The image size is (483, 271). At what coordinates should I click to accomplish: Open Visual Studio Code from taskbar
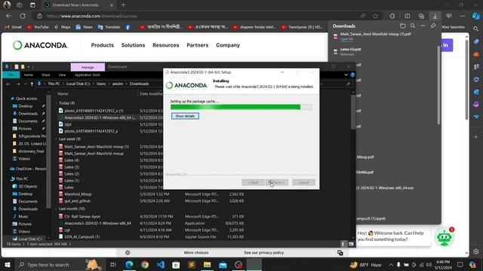click(161, 264)
